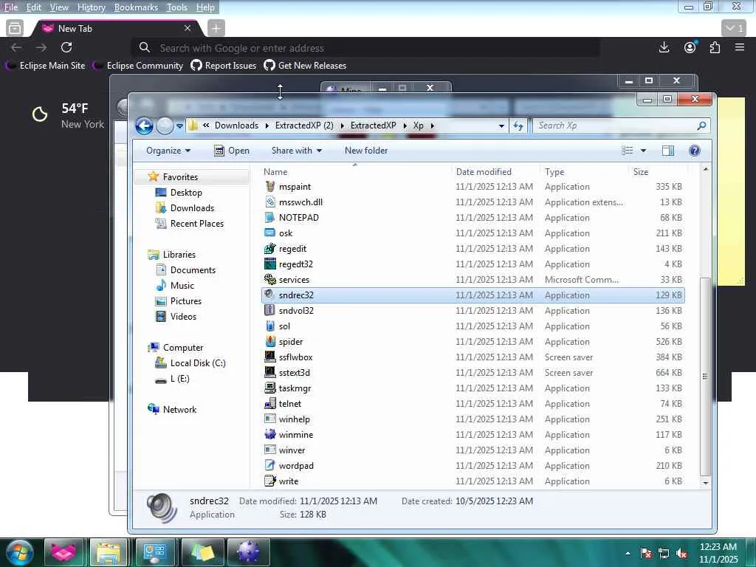Screen dimensions: 756x567
Task: Show hidden tray icons arrow
Action: pyautogui.click(x=628, y=553)
